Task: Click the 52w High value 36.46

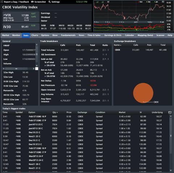Action: [x=25, y=72]
